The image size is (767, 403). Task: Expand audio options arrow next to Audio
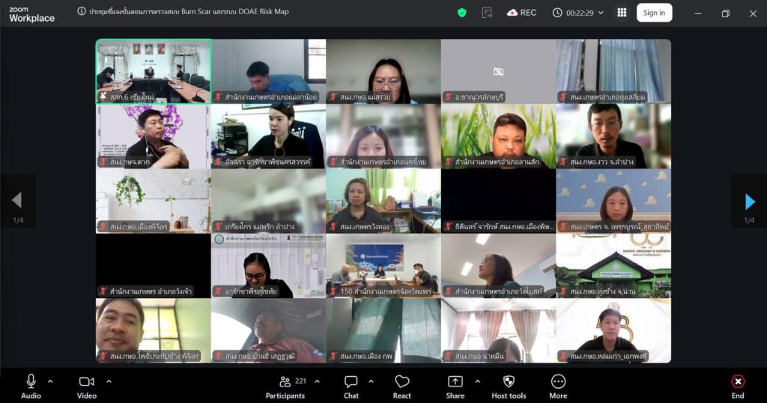tap(50, 381)
